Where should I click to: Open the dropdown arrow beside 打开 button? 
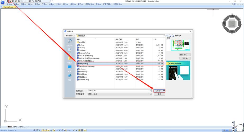click(164, 91)
